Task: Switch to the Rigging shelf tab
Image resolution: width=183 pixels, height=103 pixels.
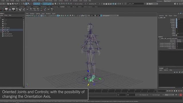Action: click(x=29, y=7)
